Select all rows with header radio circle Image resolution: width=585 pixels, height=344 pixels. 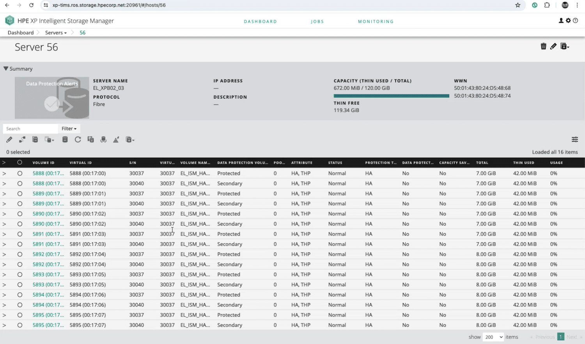19,162
